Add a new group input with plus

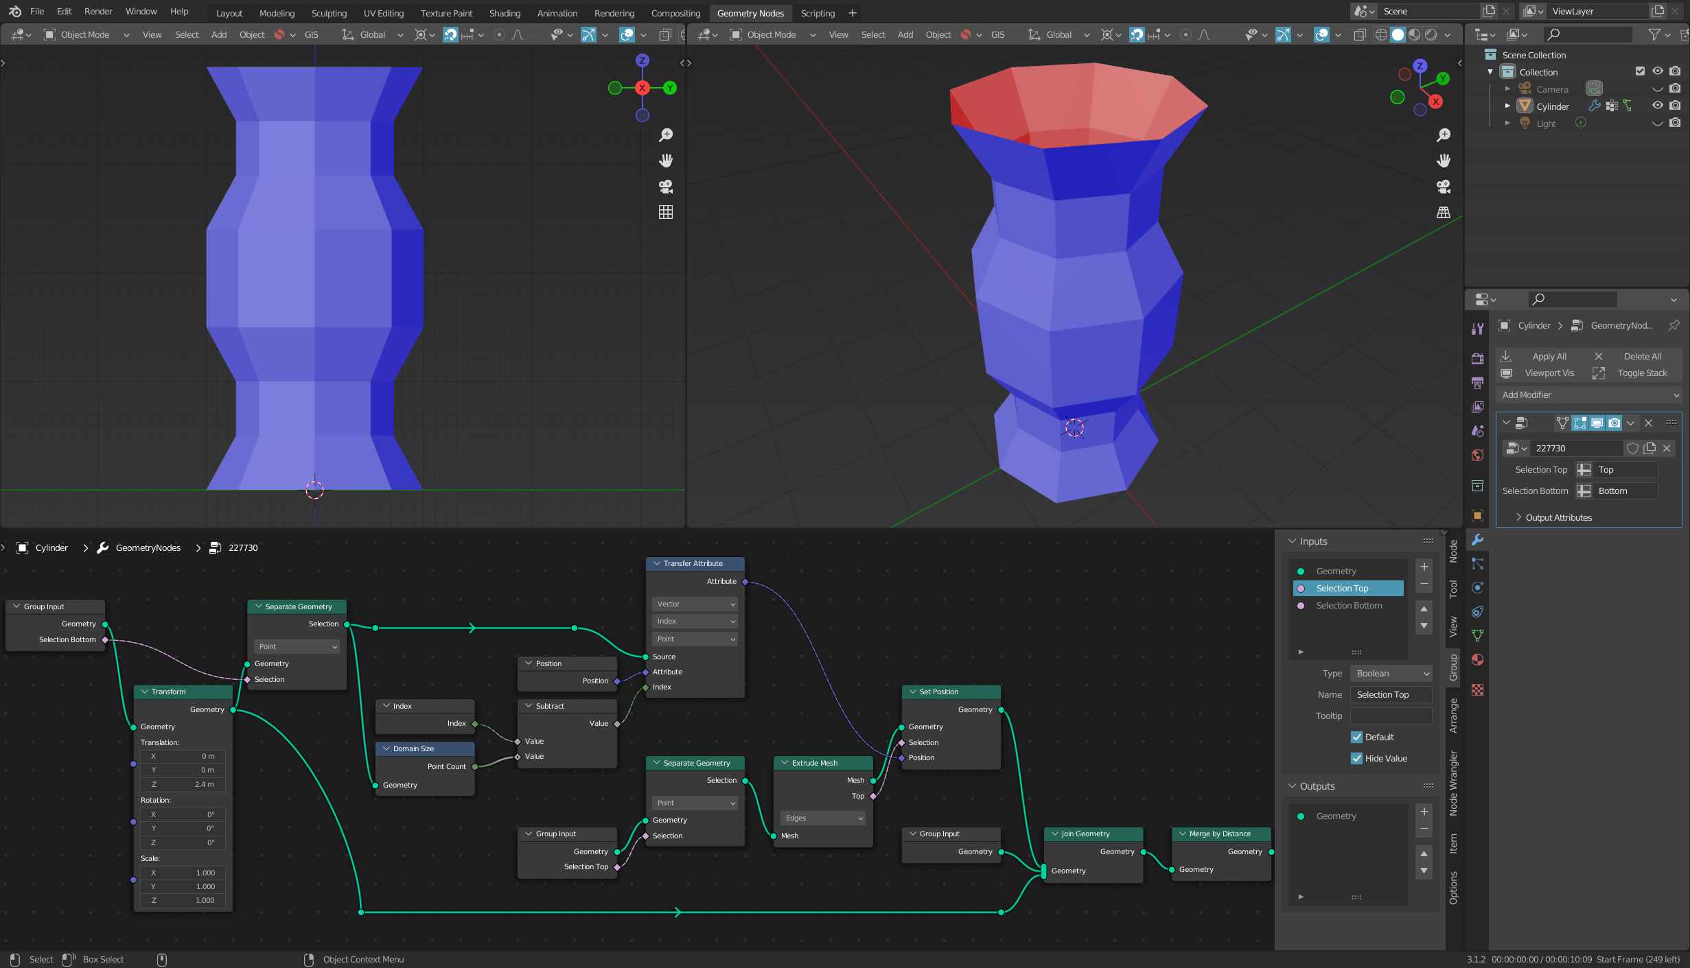[x=1424, y=567]
